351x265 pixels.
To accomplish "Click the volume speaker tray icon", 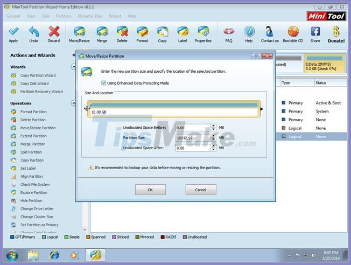I will tap(314, 255).
